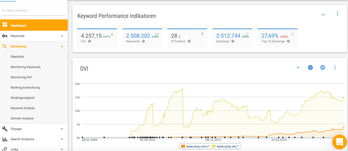
Task: Click the yellow ebay legend swatch
Action: pyautogui.click(x=213, y=146)
